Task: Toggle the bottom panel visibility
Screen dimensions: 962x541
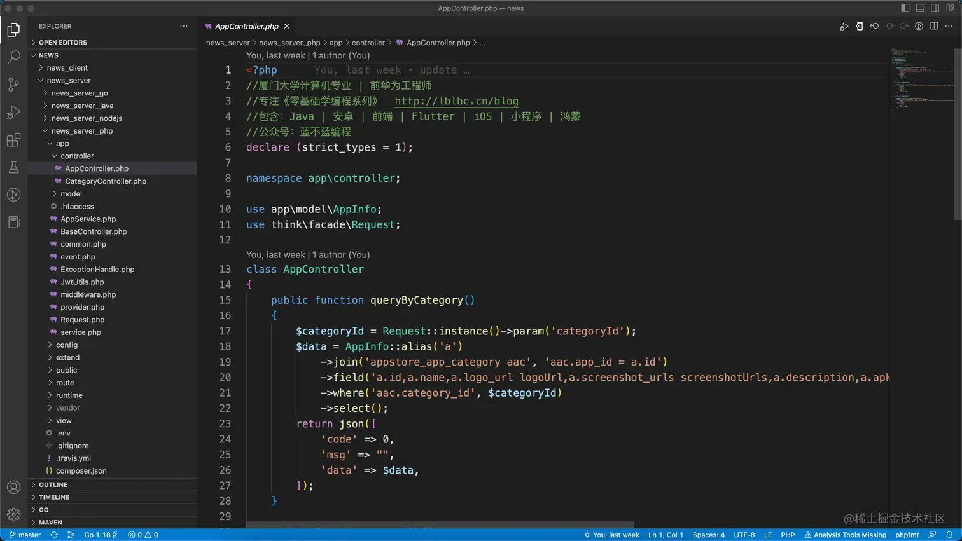Action: coord(920,8)
